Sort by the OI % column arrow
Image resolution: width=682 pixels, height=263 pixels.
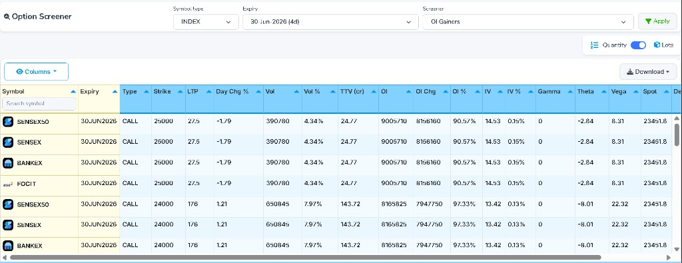pos(478,92)
